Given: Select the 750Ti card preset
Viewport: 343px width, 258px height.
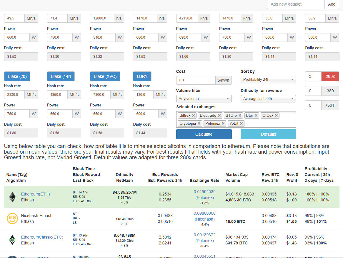Looking at the screenshot, I should tap(330, 106).
